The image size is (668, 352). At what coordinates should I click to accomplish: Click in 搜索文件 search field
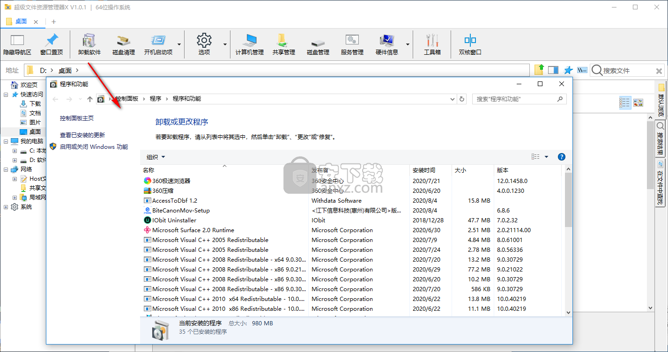pyautogui.click(x=627, y=70)
